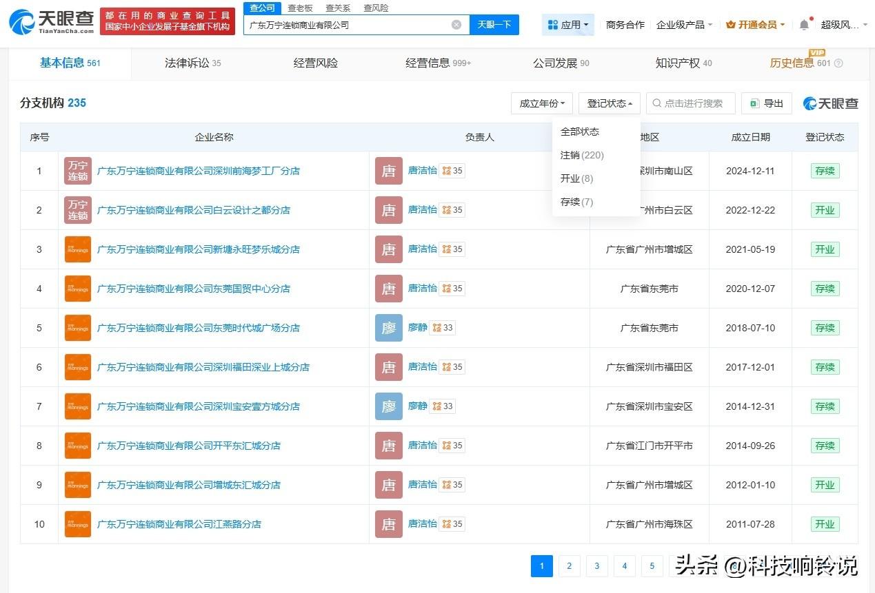
Task: Go to page 2 of branches
Action: (569, 566)
